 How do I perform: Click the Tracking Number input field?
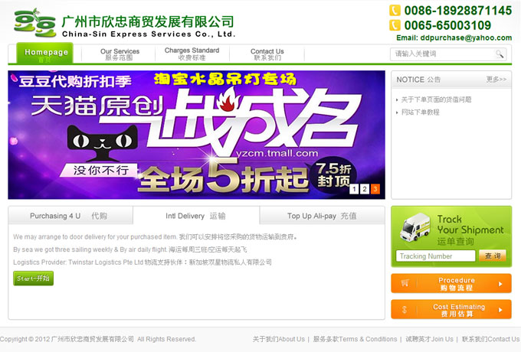[435, 256]
